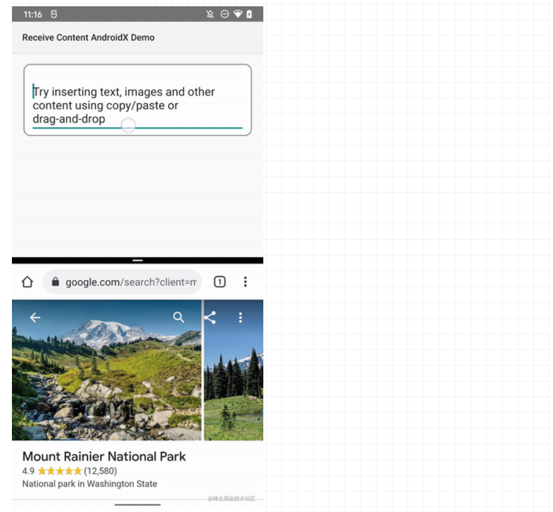Tap the muted notifications bell icon
This screenshot has width=553, height=512.
[210, 14]
